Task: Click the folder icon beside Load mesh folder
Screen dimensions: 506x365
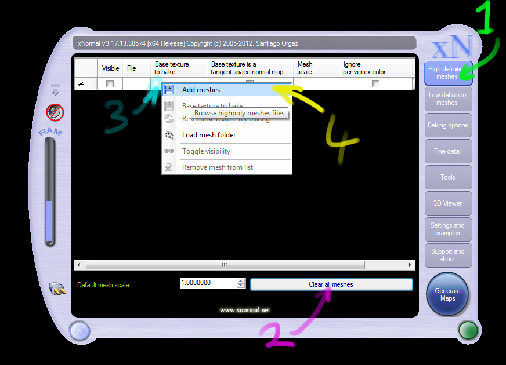Action: point(169,135)
